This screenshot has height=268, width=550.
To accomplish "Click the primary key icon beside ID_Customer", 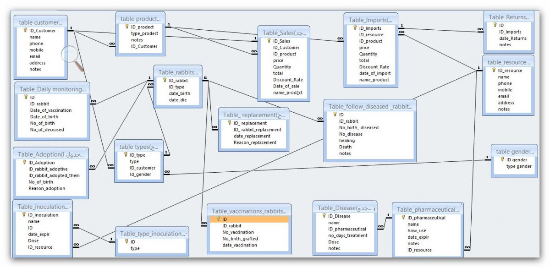I will (x=26, y=31).
